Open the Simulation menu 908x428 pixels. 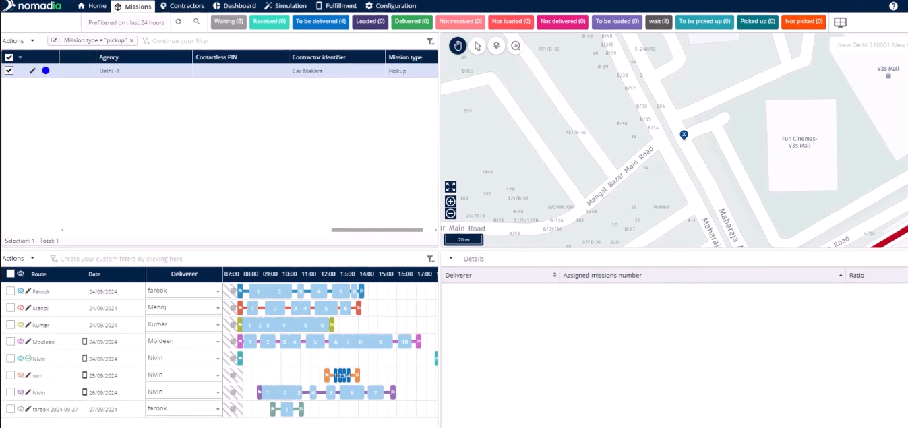point(286,6)
